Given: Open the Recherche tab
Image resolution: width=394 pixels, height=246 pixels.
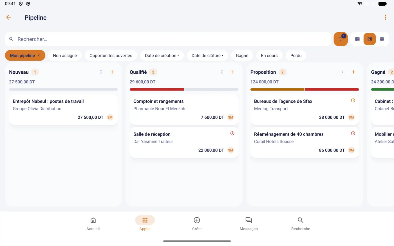Looking at the screenshot, I should coord(301,224).
